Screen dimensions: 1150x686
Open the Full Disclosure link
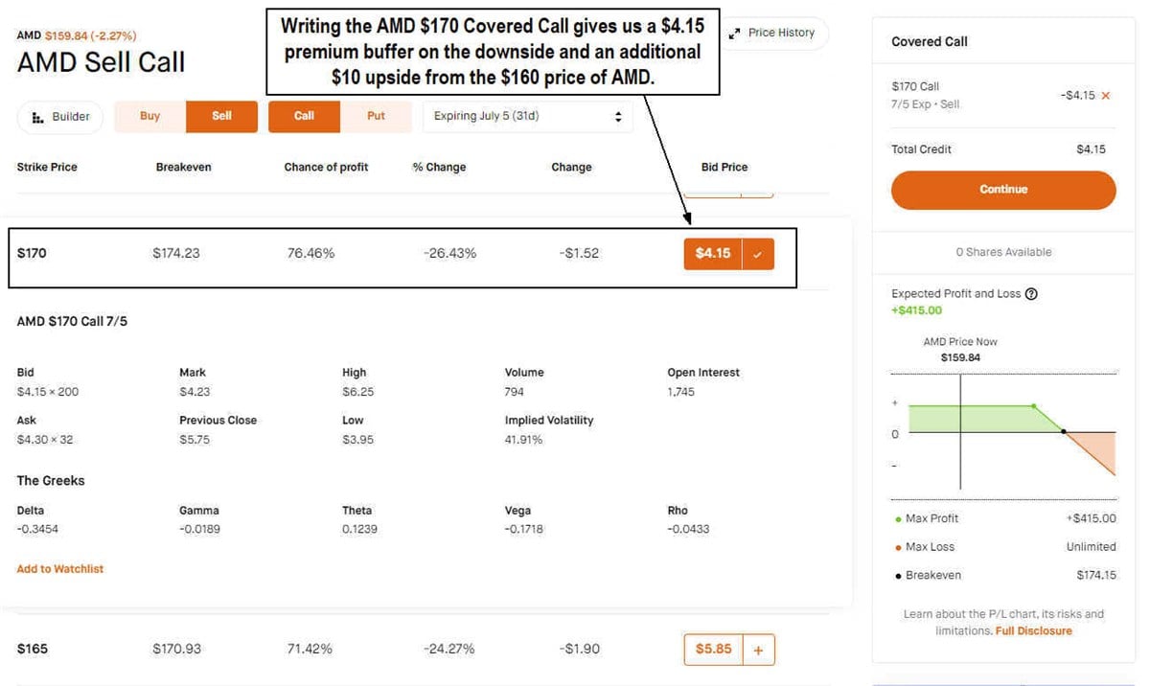[x=1033, y=631]
